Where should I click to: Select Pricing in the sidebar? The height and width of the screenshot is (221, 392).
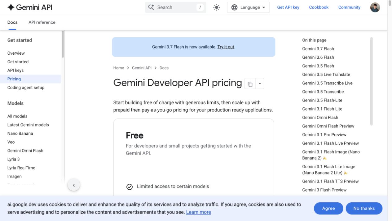point(30,79)
